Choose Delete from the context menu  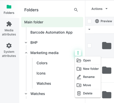88,93
